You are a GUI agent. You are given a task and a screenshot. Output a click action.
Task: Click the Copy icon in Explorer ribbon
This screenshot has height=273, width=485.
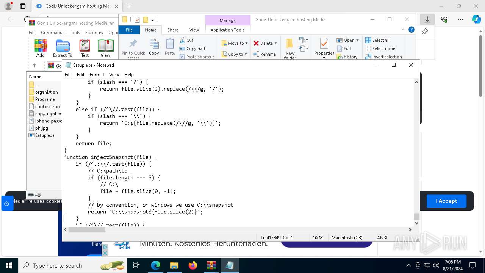click(154, 47)
